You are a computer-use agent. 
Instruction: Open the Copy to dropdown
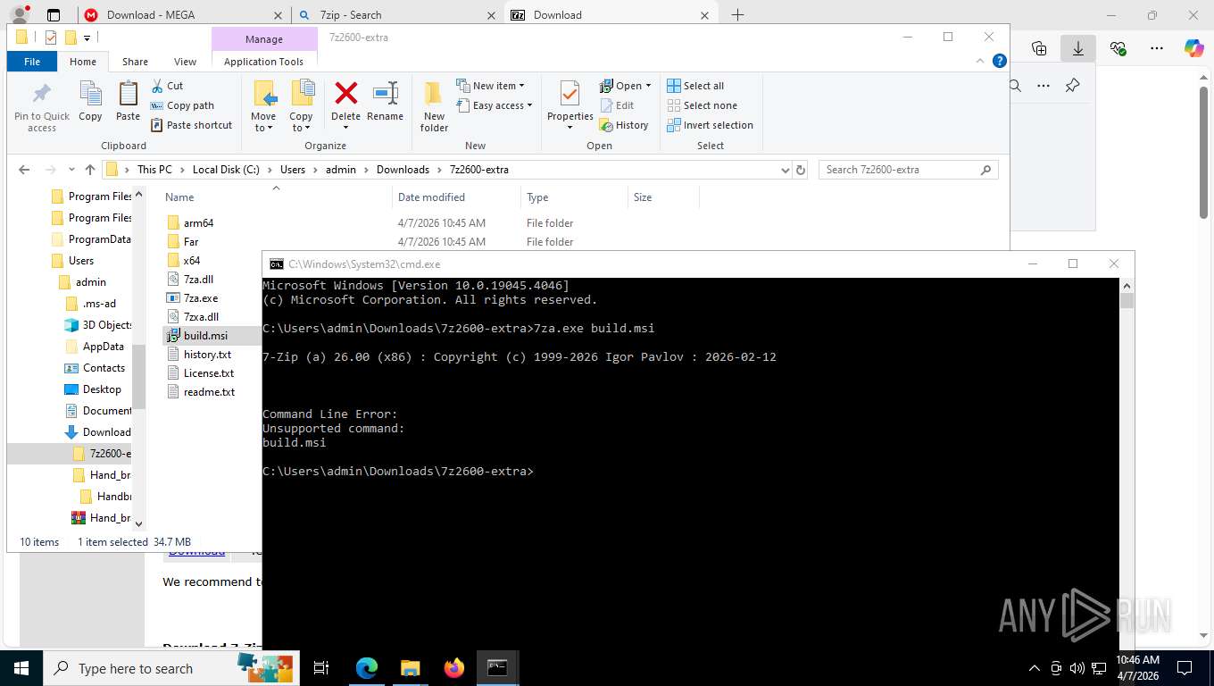tap(301, 107)
